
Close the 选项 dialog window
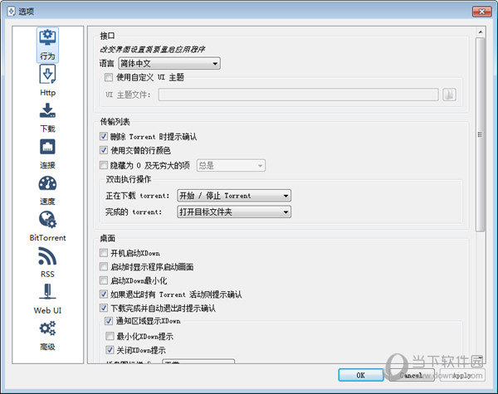pyautogui.click(x=481, y=12)
